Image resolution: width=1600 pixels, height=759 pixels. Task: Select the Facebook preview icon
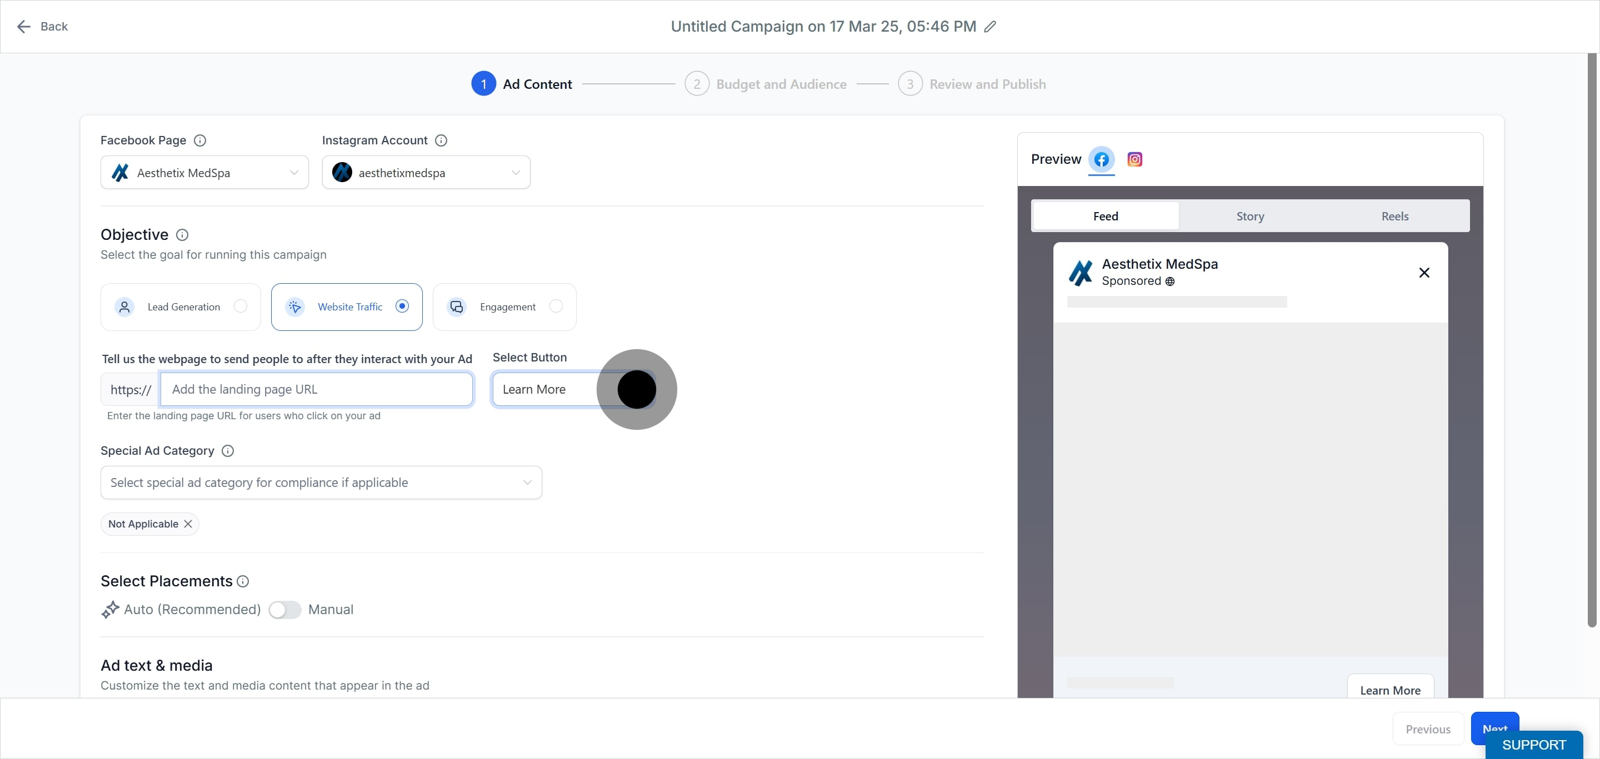click(1101, 159)
